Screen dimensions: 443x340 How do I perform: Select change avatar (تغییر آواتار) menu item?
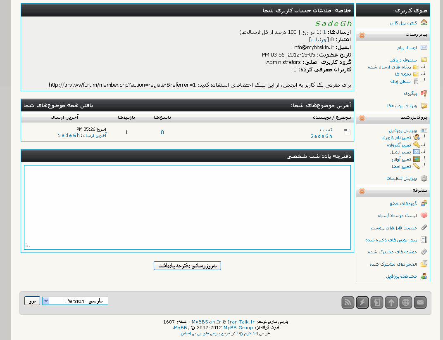pyautogui.click(x=401, y=159)
